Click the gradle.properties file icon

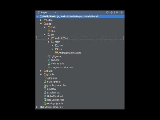pos(45,85)
